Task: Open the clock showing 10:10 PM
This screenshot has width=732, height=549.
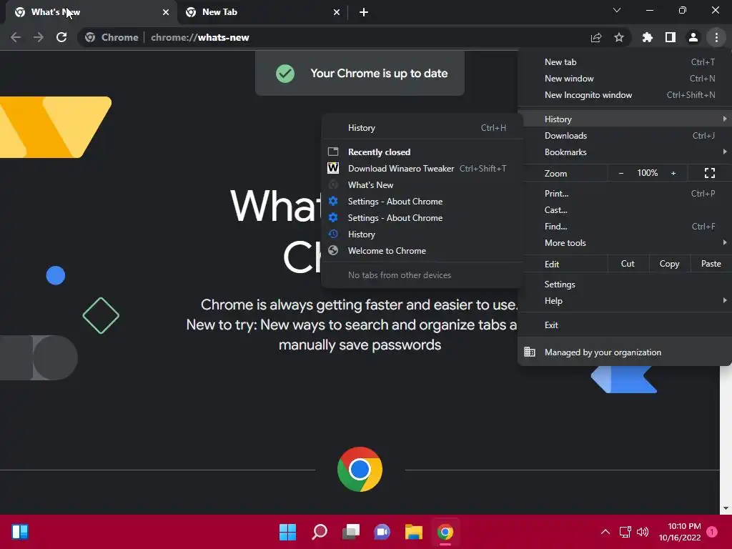Action: coord(681,532)
